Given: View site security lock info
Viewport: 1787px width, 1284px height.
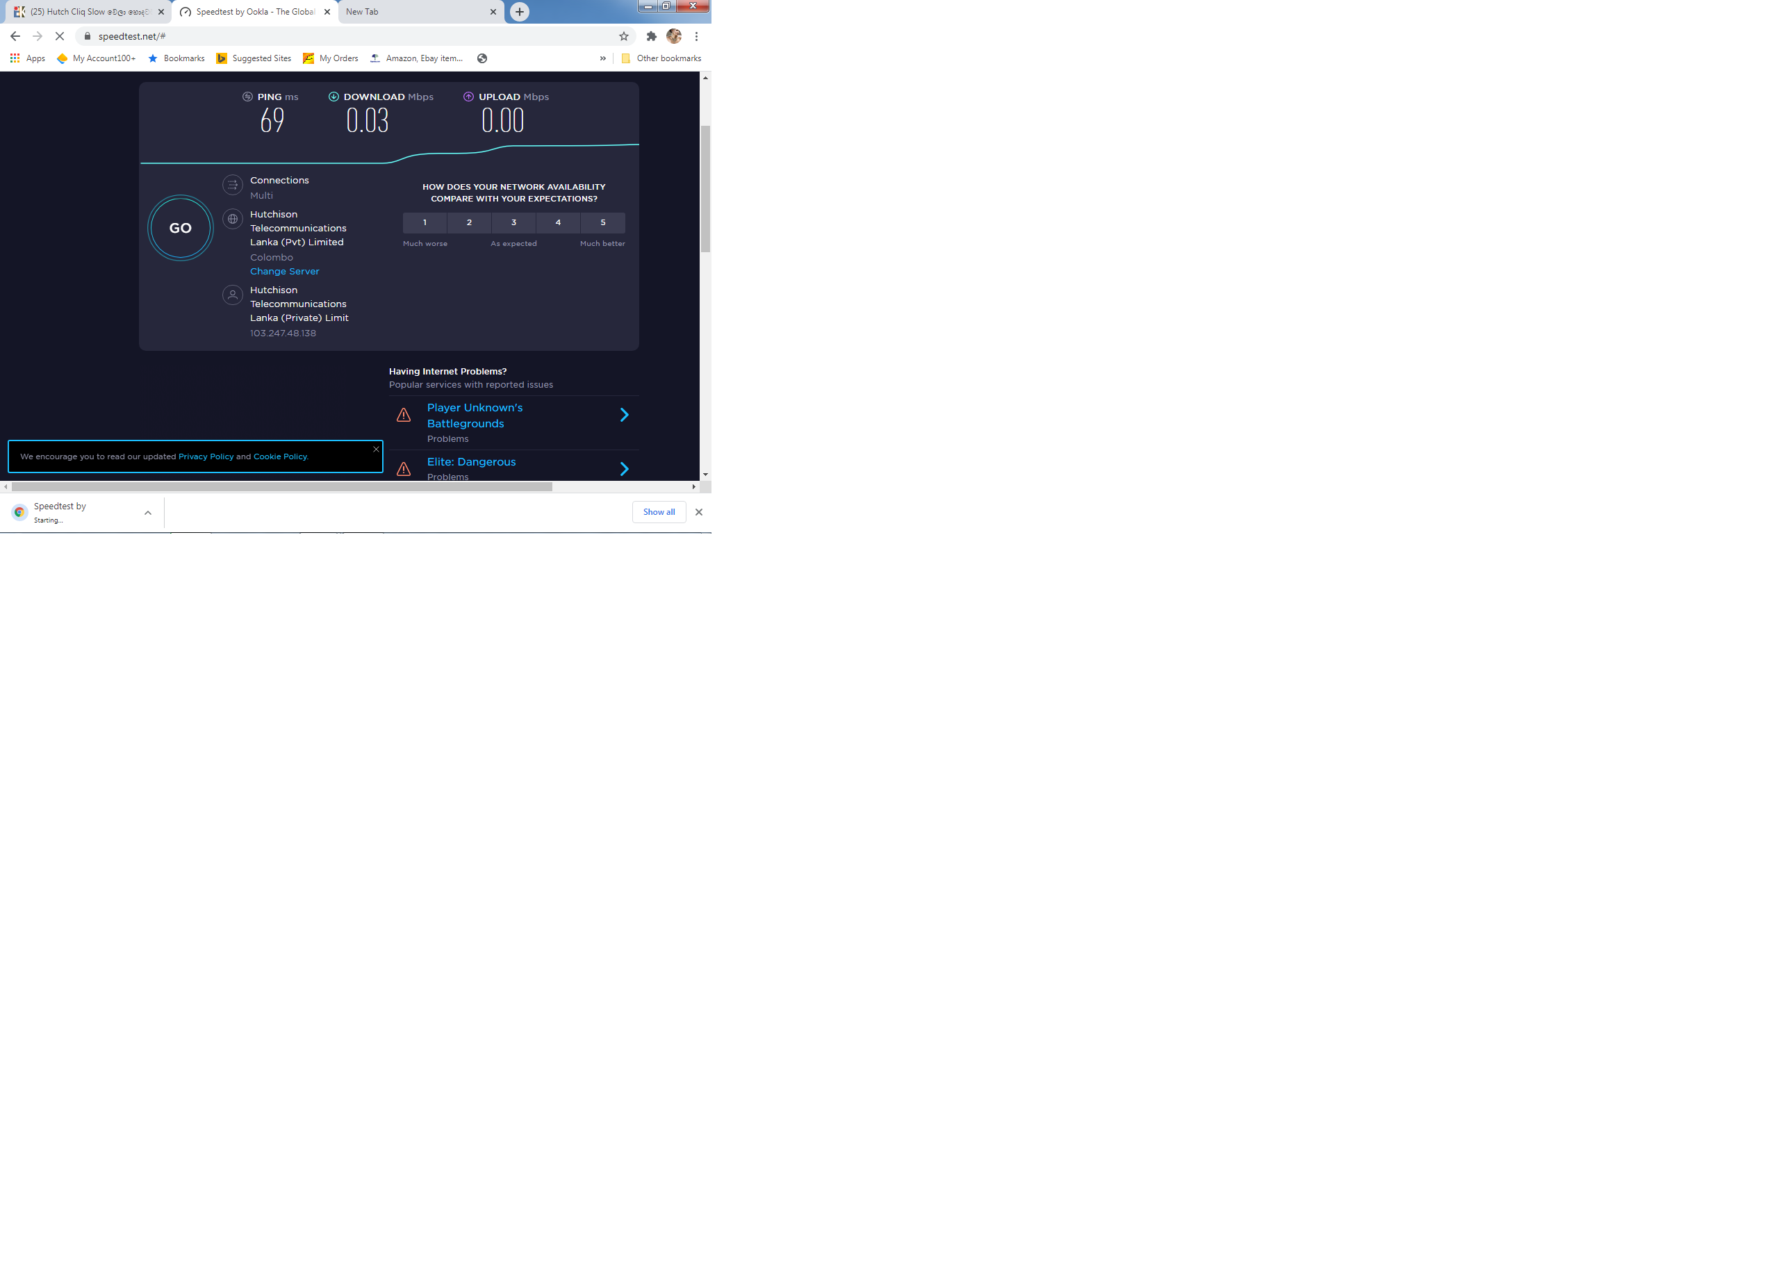Looking at the screenshot, I should (x=88, y=36).
